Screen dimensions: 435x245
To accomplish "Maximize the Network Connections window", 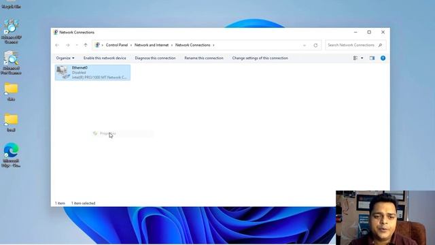I will [369, 32].
